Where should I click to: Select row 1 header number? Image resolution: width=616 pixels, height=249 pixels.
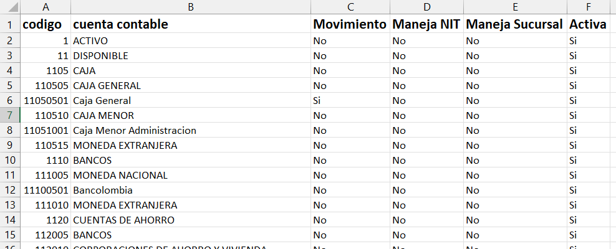point(10,25)
